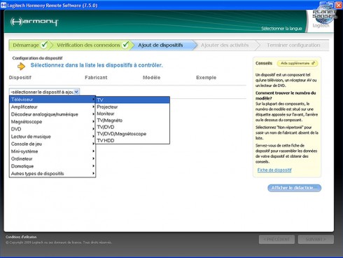
Task: Click the checkmark next to Vérification des connexions
Action: [x=125, y=45]
